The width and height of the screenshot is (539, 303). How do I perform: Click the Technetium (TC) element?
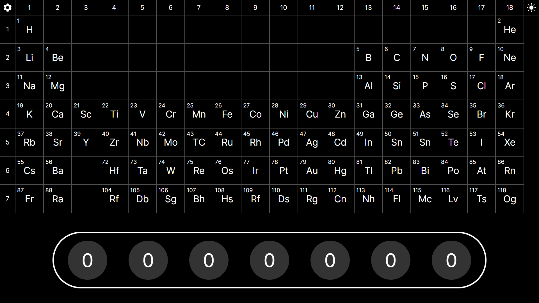click(x=198, y=142)
